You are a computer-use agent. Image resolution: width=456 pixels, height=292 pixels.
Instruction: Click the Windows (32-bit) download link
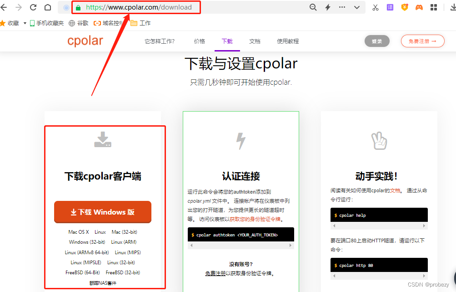tap(87, 242)
